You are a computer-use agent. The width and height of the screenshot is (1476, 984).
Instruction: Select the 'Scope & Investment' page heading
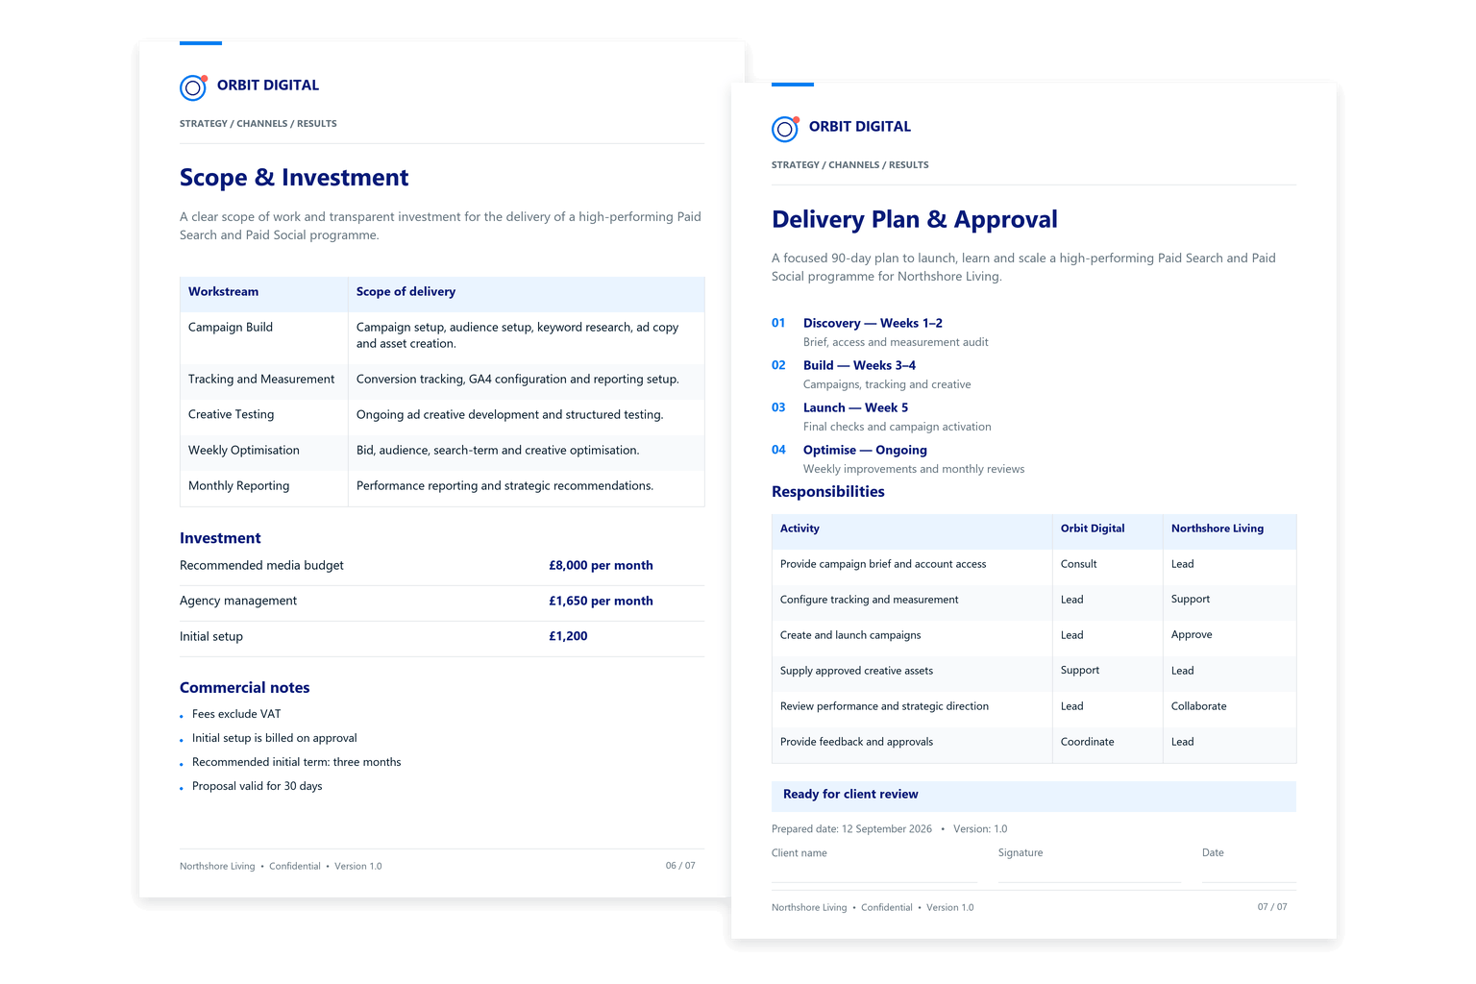click(294, 178)
